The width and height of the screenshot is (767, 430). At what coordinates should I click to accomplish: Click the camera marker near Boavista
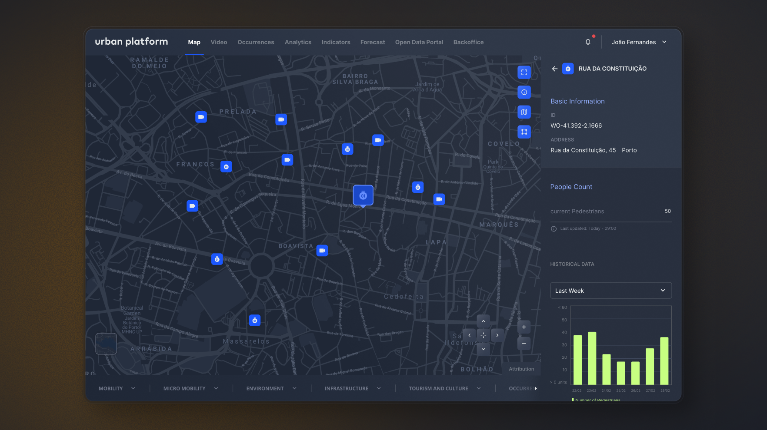click(322, 251)
